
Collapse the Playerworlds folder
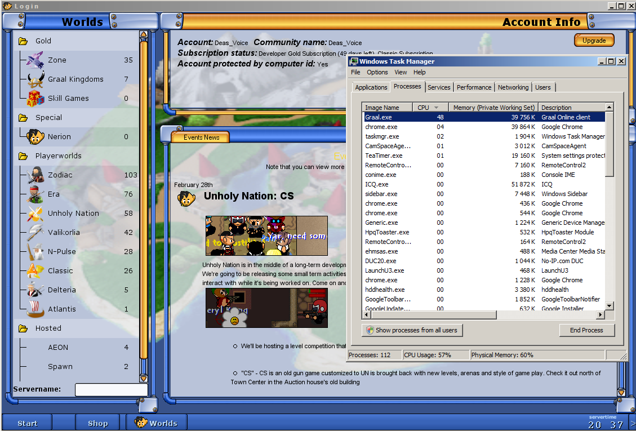pos(23,156)
